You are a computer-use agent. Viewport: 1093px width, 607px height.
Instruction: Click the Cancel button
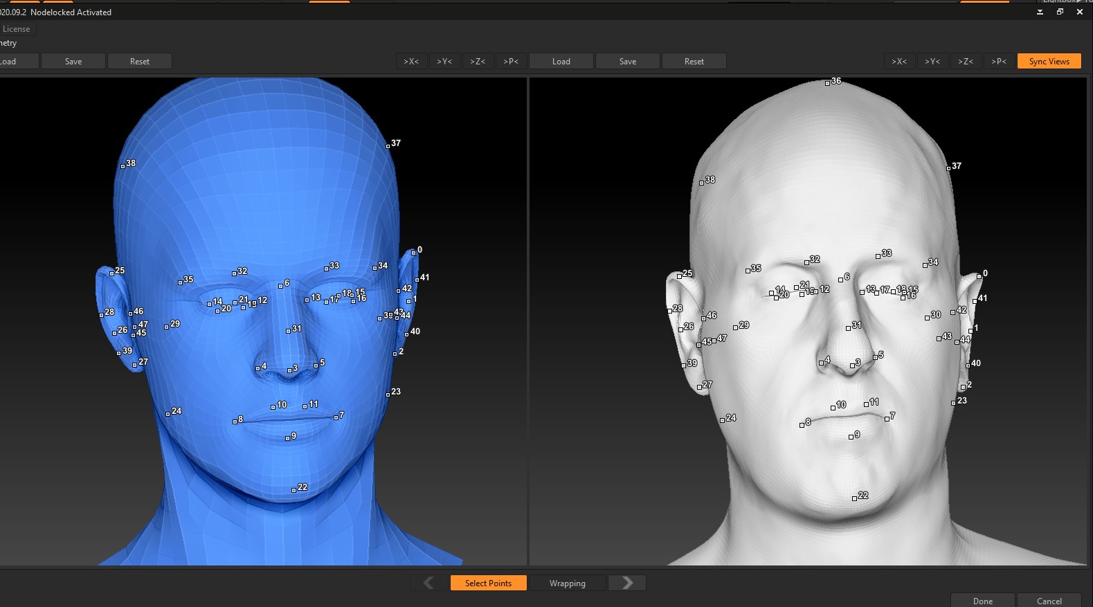pyautogui.click(x=1049, y=601)
